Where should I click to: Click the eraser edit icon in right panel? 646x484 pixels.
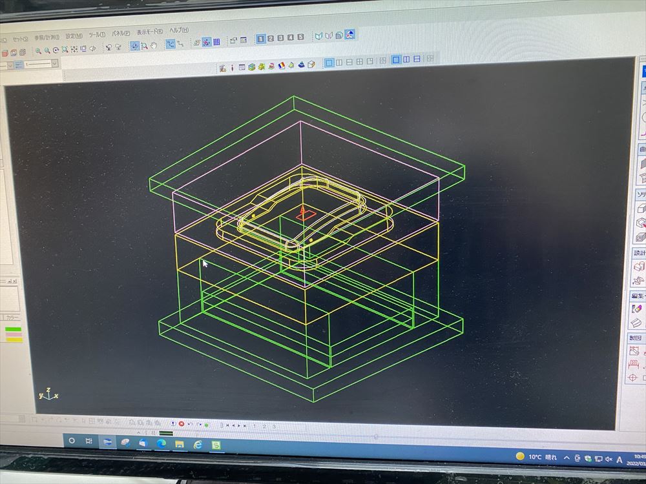point(636,308)
